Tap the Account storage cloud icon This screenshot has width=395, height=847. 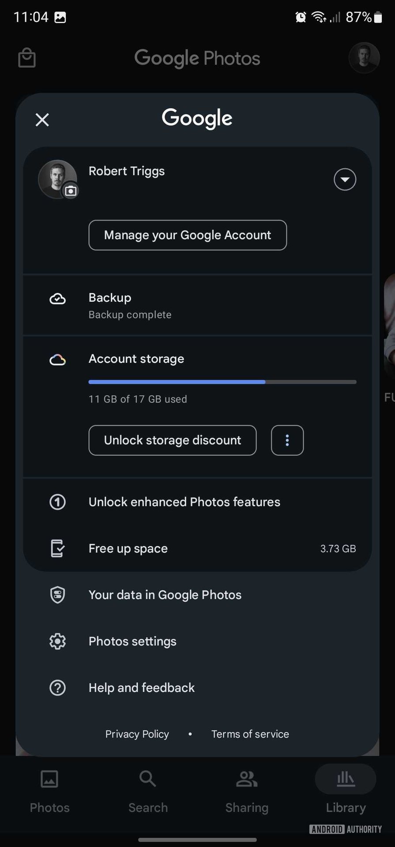pyautogui.click(x=57, y=360)
